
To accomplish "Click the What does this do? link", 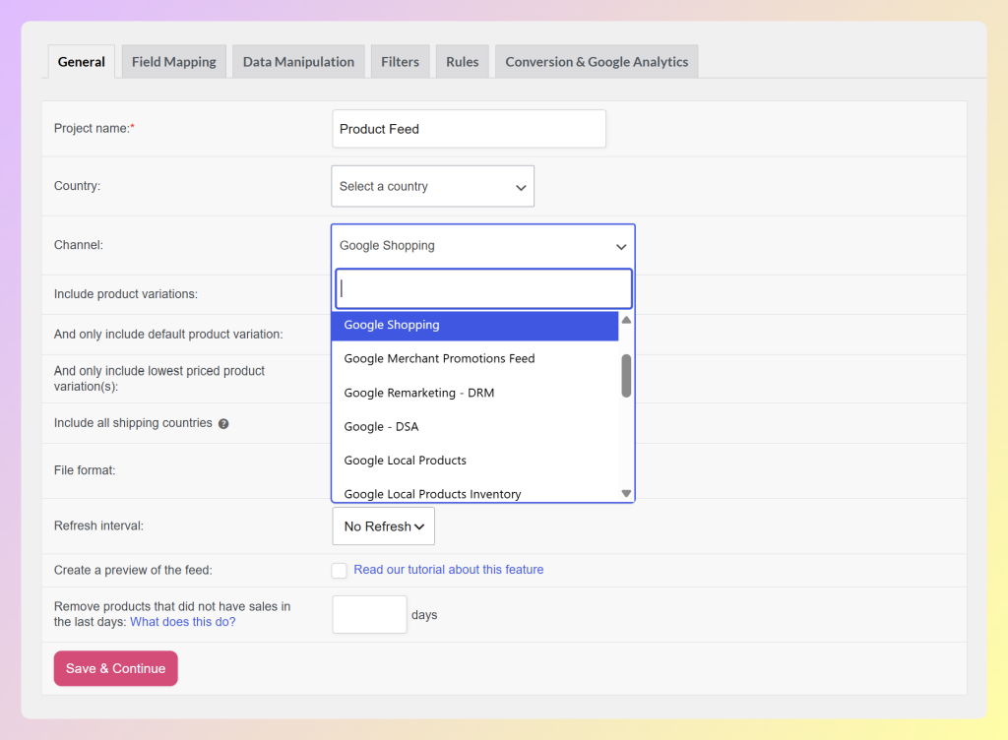I will pyautogui.click(x=182, y=622).
